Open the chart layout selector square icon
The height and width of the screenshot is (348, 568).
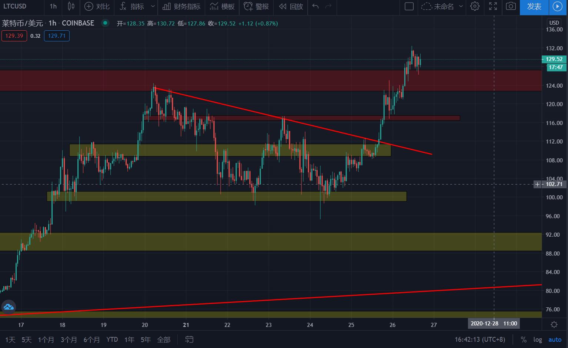click(409, 6)
